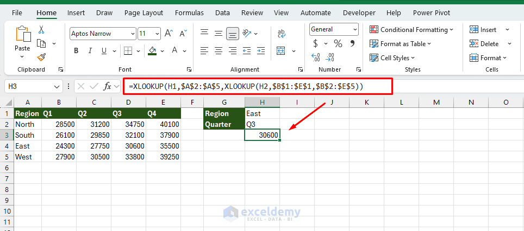
Task: Click the Select All corner triangle
Action: [9, 102]
